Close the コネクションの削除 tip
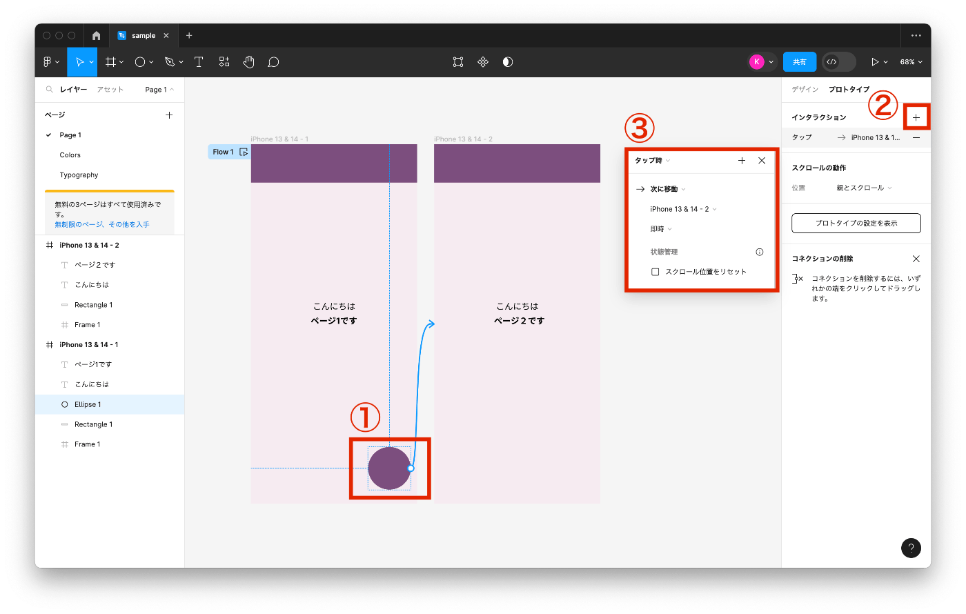This screenshot has height=614, width=966. click(916, 259)
